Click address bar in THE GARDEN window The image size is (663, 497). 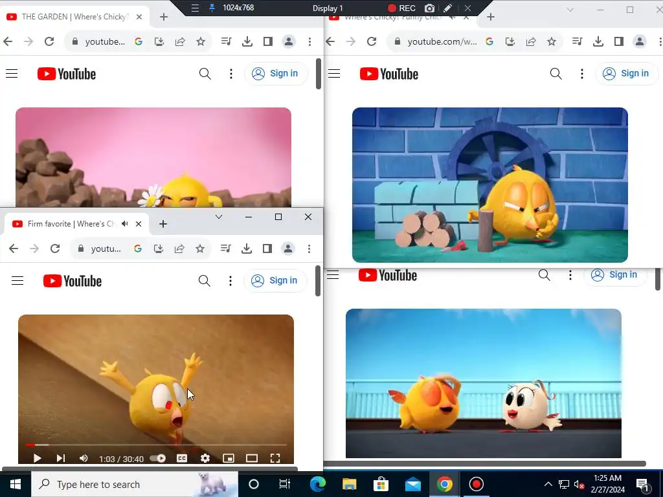pyautogui.click(x=105, y=41)
